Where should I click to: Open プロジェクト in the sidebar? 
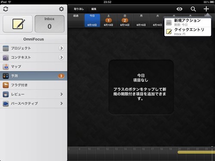[34, 48]
